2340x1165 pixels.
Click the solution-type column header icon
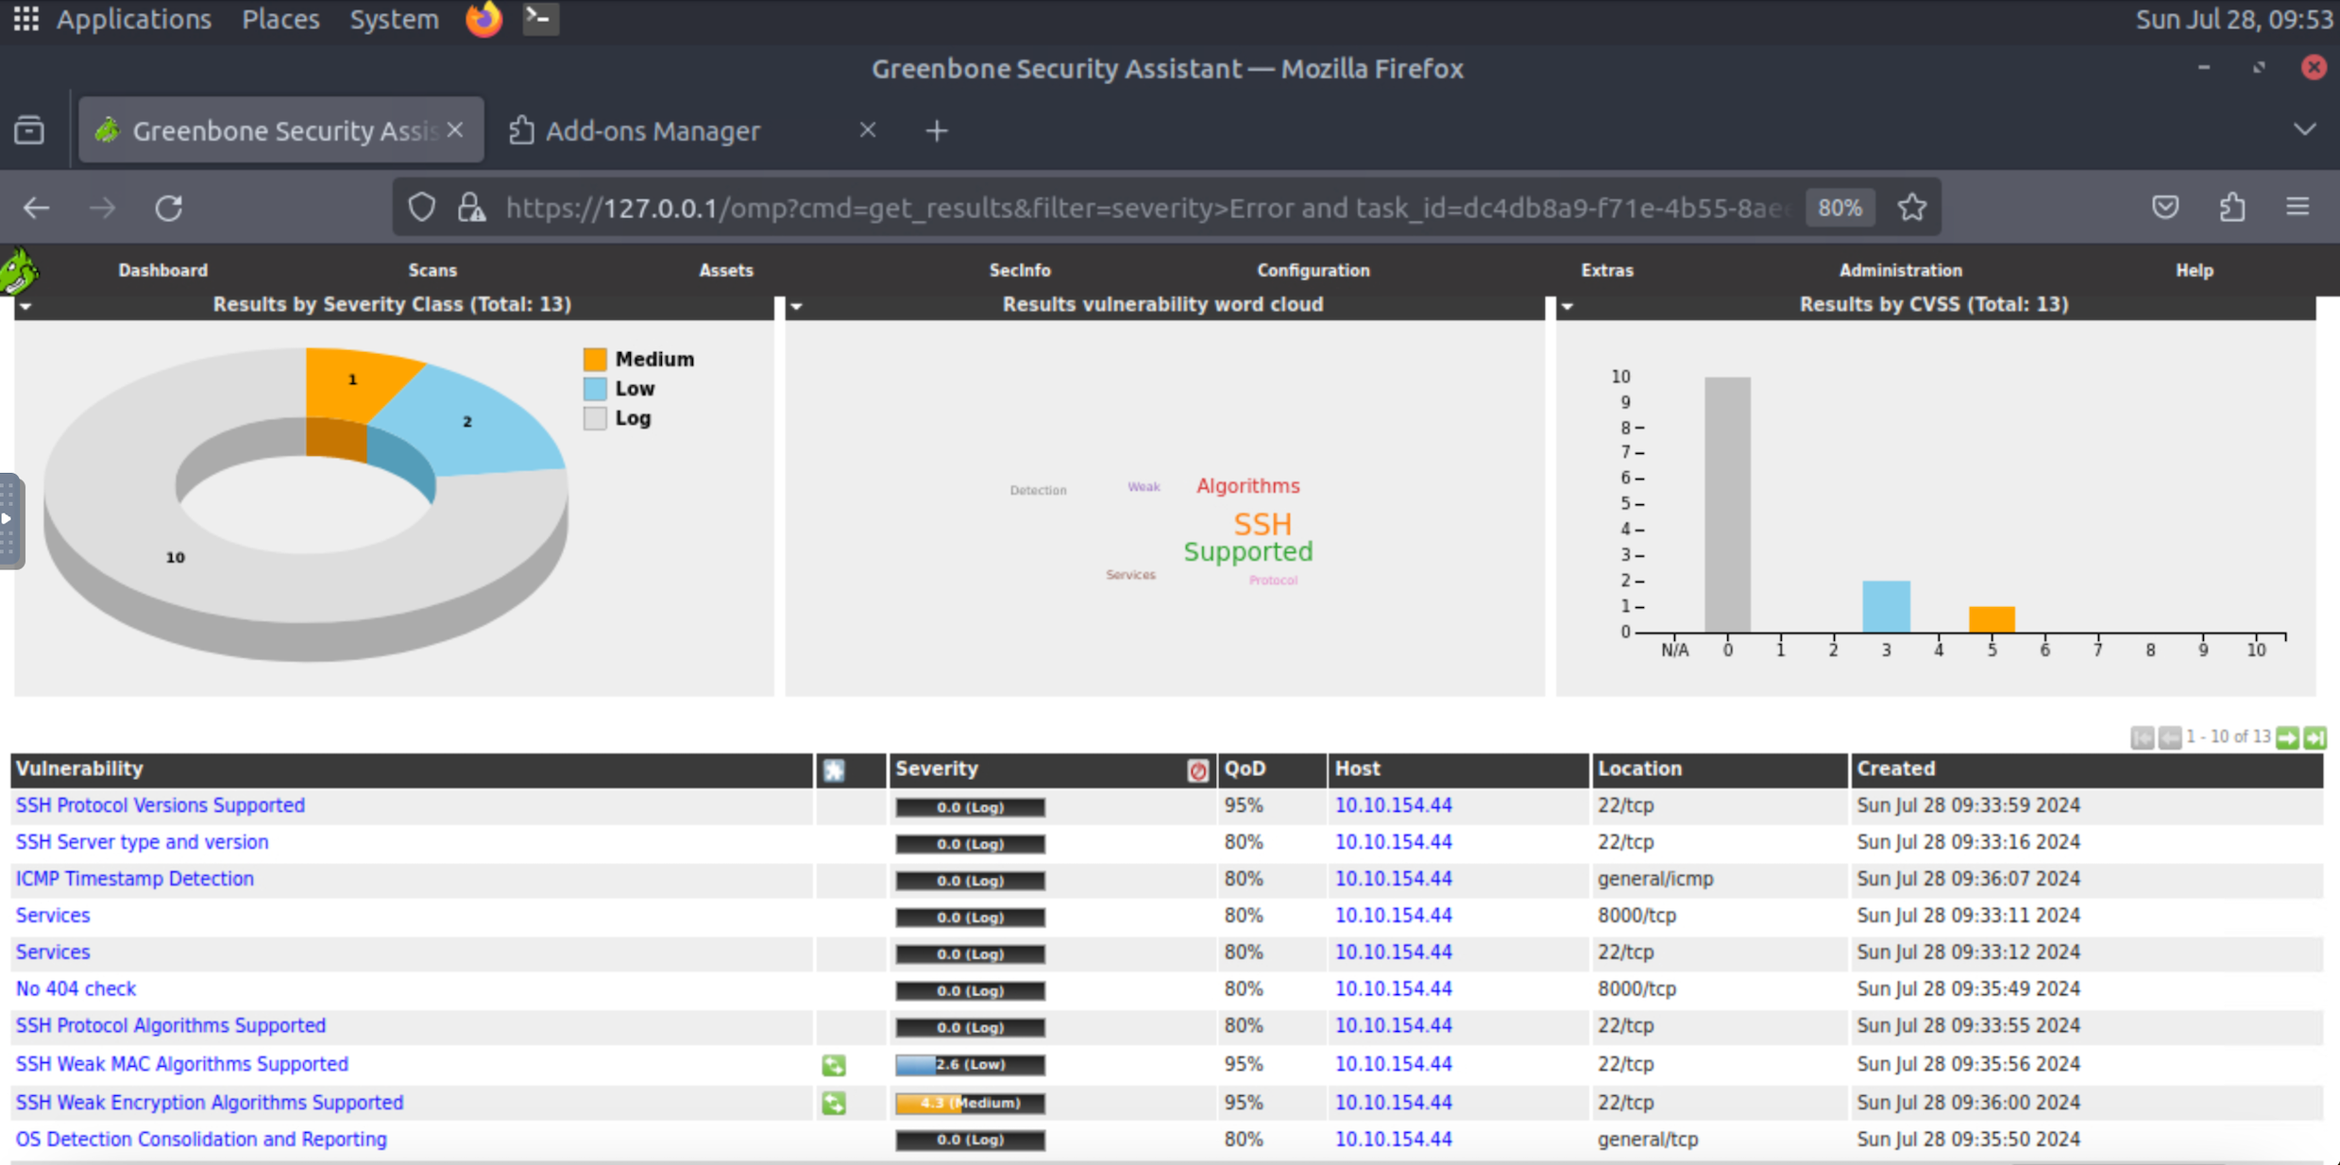click(832, 770)
